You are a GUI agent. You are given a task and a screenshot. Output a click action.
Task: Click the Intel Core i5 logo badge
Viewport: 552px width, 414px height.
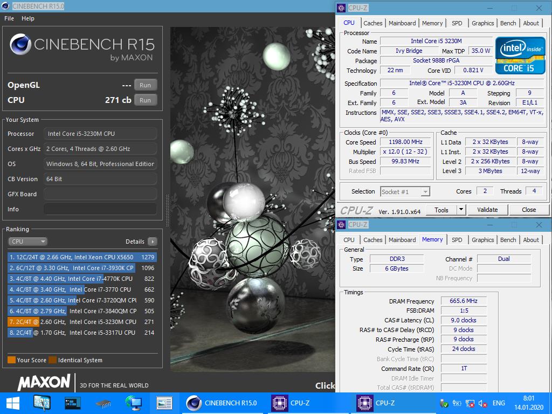520,56
